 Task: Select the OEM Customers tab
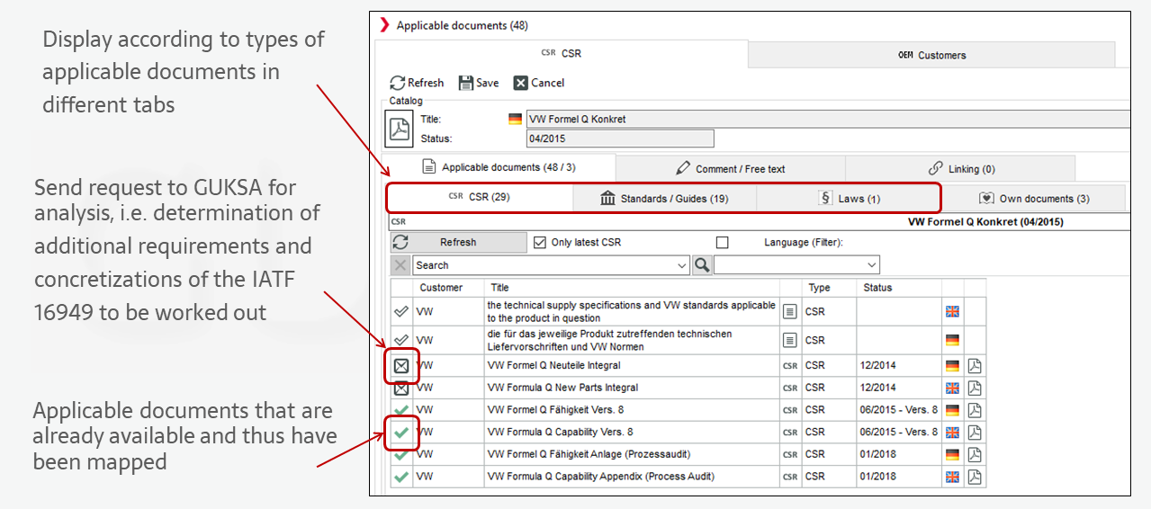click(931, 55)
